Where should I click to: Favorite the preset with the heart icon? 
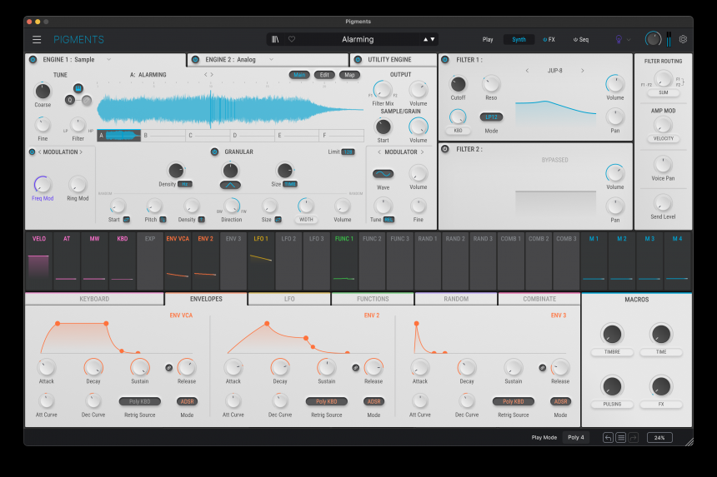(292, 39)
